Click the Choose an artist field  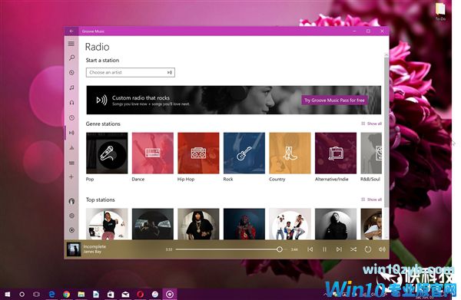[131, 72]
